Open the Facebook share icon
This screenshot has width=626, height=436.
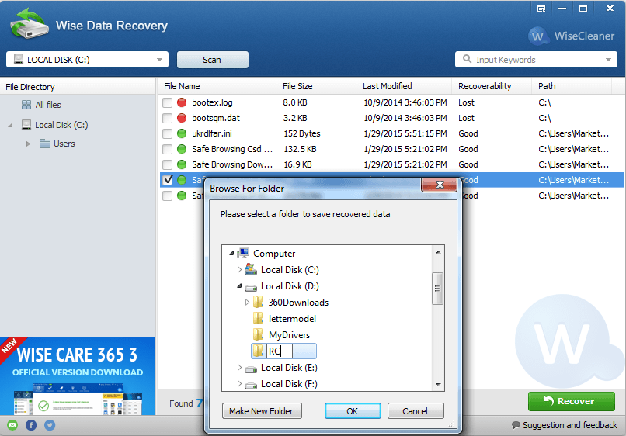[x=31, y=425]
